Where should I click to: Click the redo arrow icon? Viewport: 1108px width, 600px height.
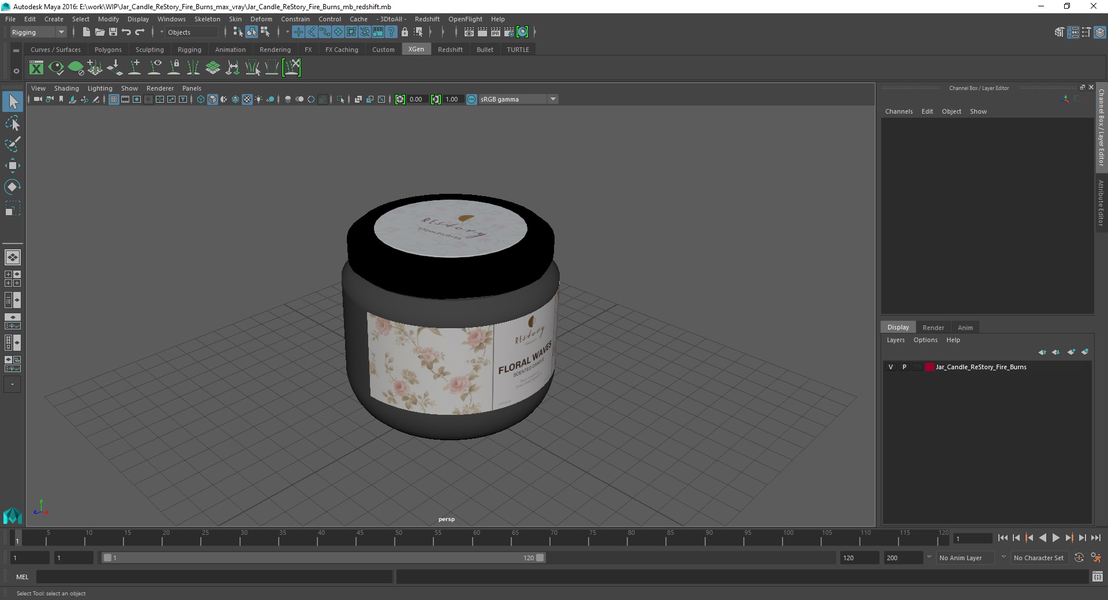coord(139,32)
